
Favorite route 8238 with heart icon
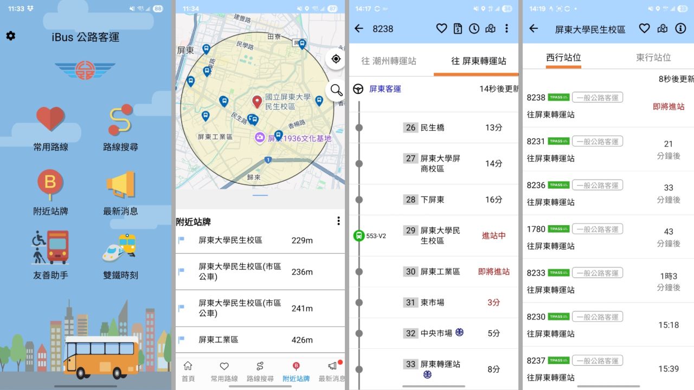pos(441,28)
